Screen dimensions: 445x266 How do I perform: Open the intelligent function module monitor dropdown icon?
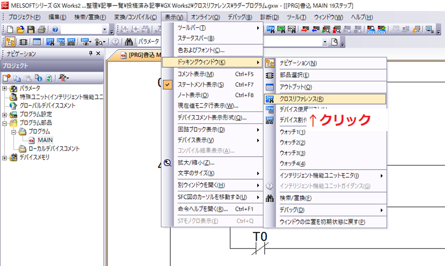[100, 42]
